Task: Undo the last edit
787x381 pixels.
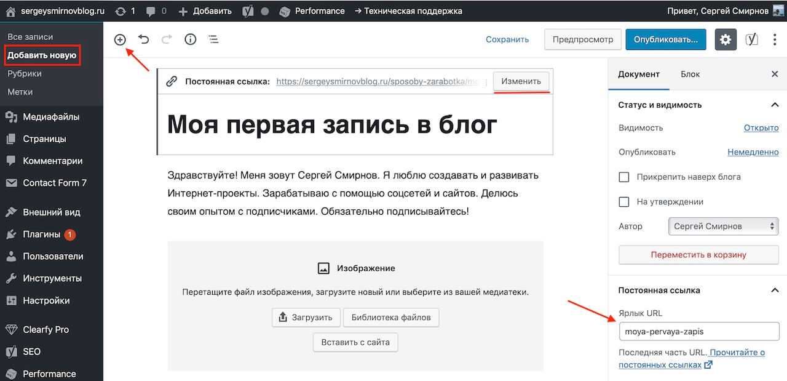Action: pyautogui.click(x=143, y=39)
